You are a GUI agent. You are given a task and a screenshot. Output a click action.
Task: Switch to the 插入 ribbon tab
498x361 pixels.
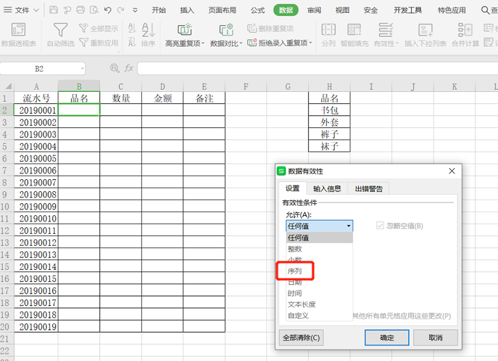pos(187,10)
